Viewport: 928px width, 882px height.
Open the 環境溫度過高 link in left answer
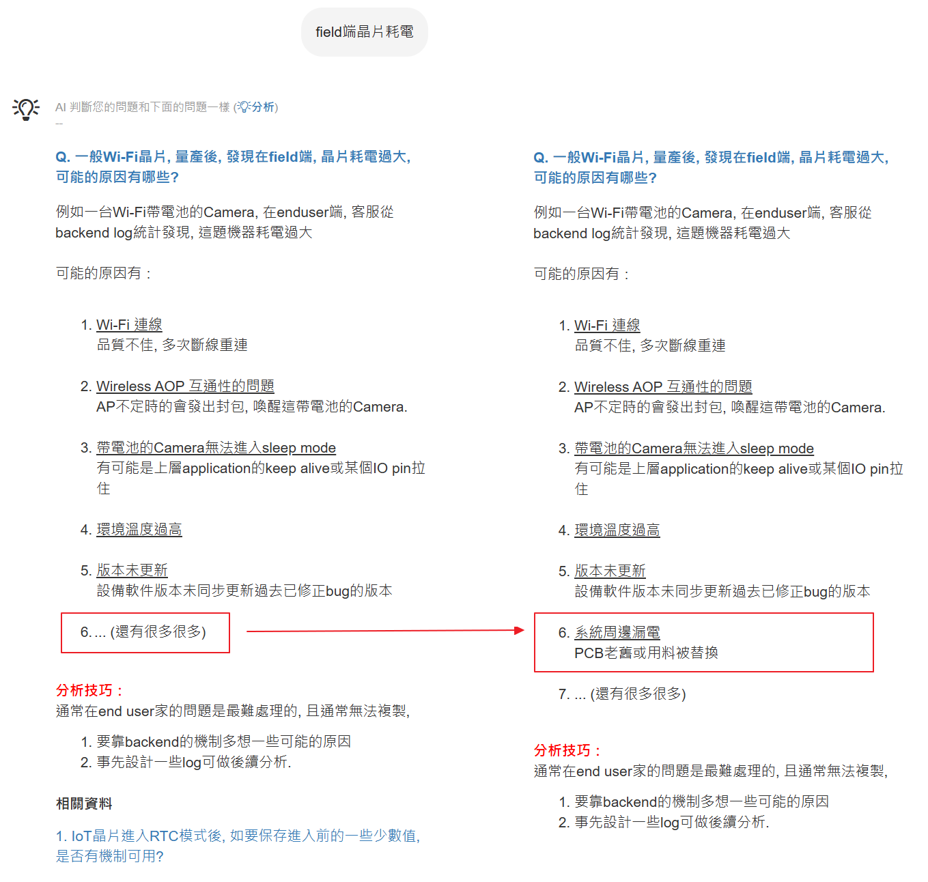point(139,529)
